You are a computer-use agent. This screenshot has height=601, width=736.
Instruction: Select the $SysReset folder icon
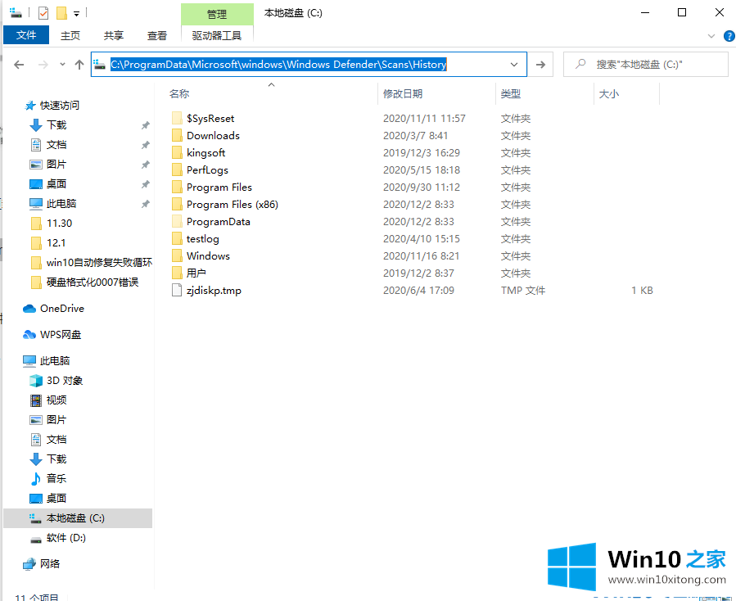click(x=177, y=119)
